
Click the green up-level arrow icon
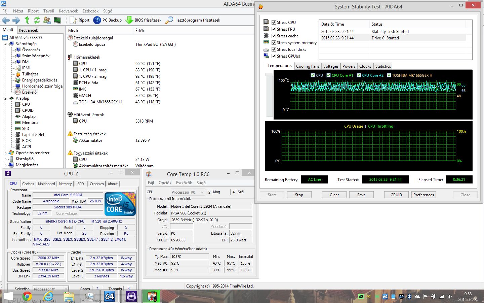pos(27,20)
